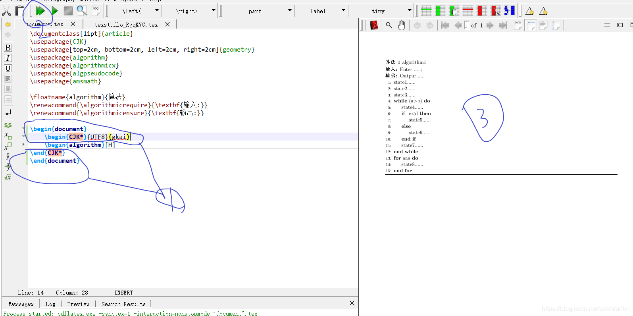Open the Search Results tab
This screenshot has height=316, width=633.
point(123,304)
